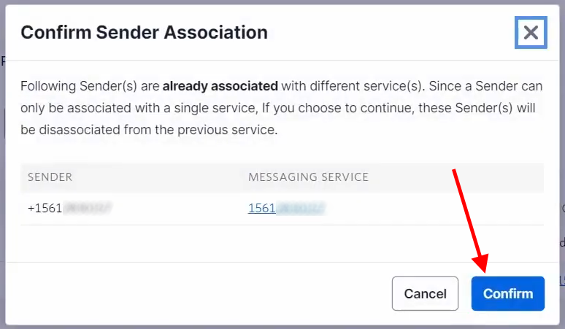
Task: Click the bold "already associated" text
Action: (x=220, y=86)
